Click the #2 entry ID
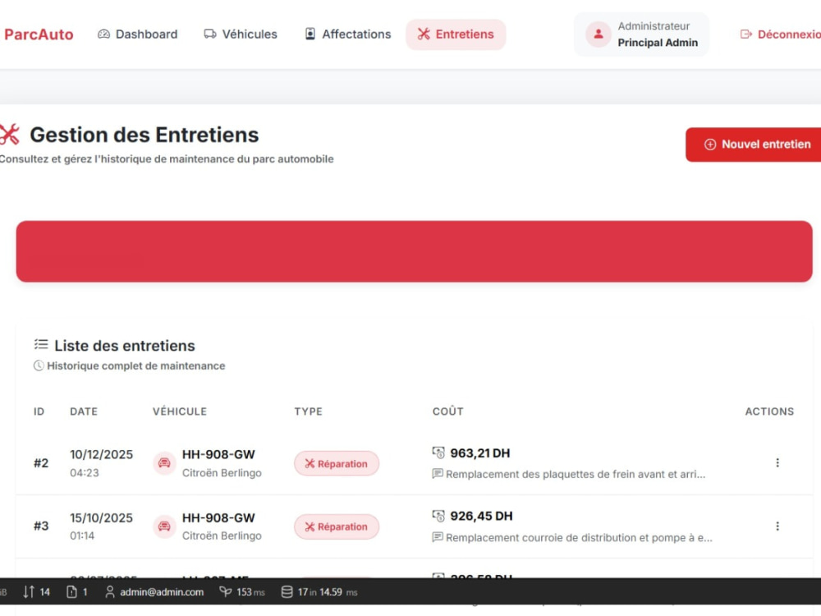 click(x=41, y=463)
